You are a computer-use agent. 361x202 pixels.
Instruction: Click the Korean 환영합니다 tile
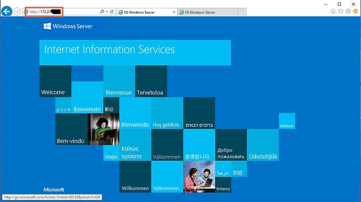coord(199,145)
